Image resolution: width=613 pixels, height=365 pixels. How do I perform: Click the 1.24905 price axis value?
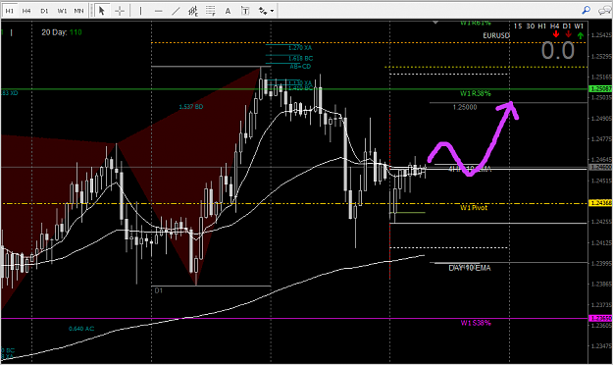601,118
